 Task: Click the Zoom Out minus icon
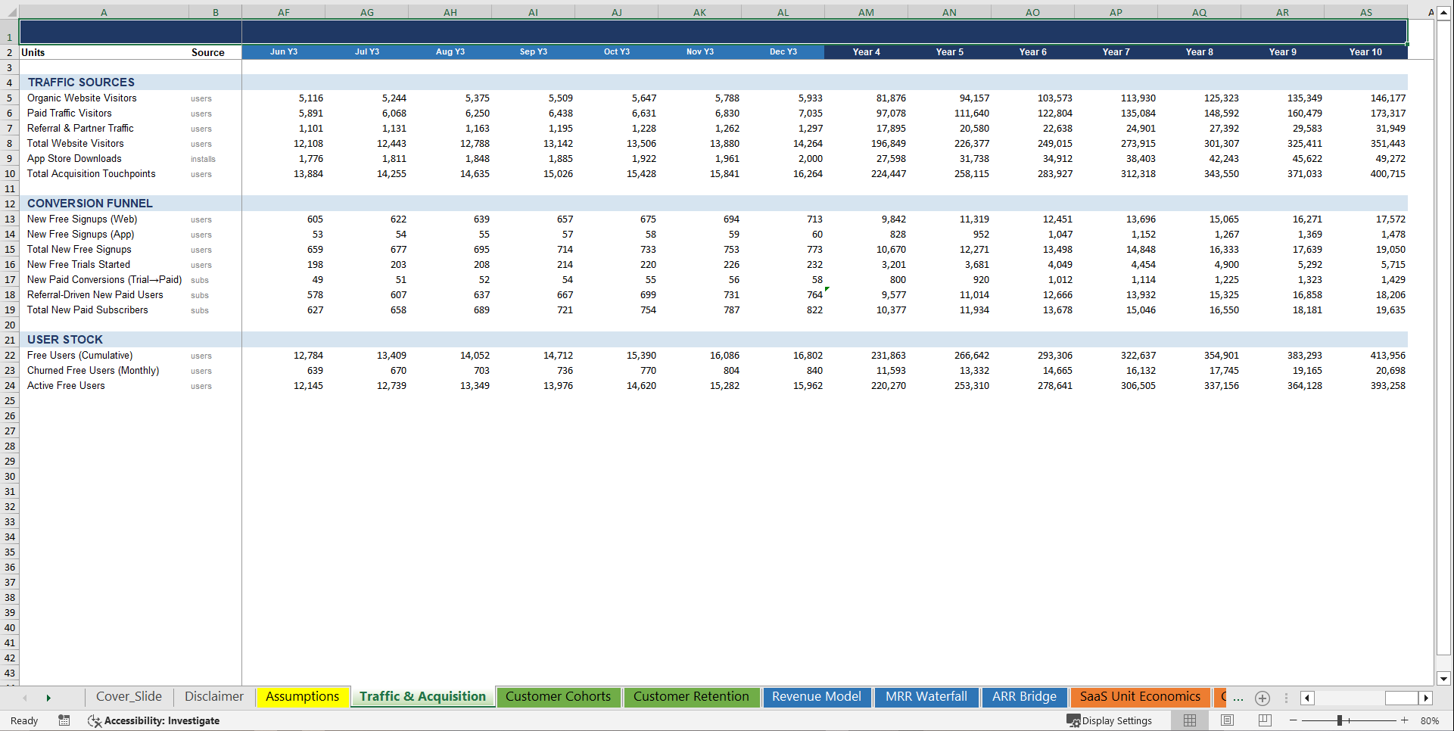pyautogui.click(x=1291, y=720)
